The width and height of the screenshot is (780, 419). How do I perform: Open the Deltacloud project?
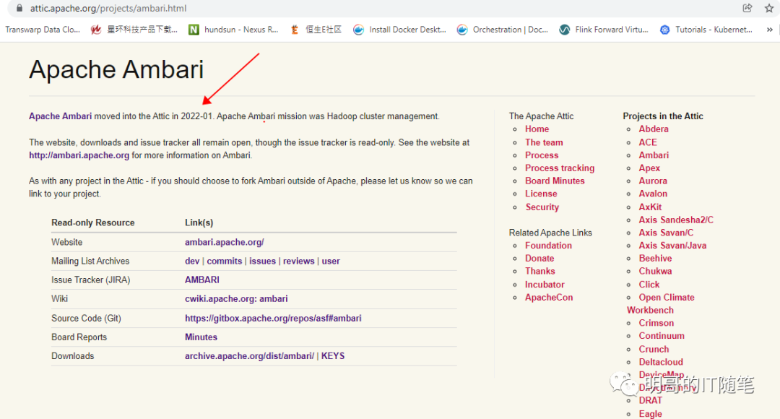(661, 362)
